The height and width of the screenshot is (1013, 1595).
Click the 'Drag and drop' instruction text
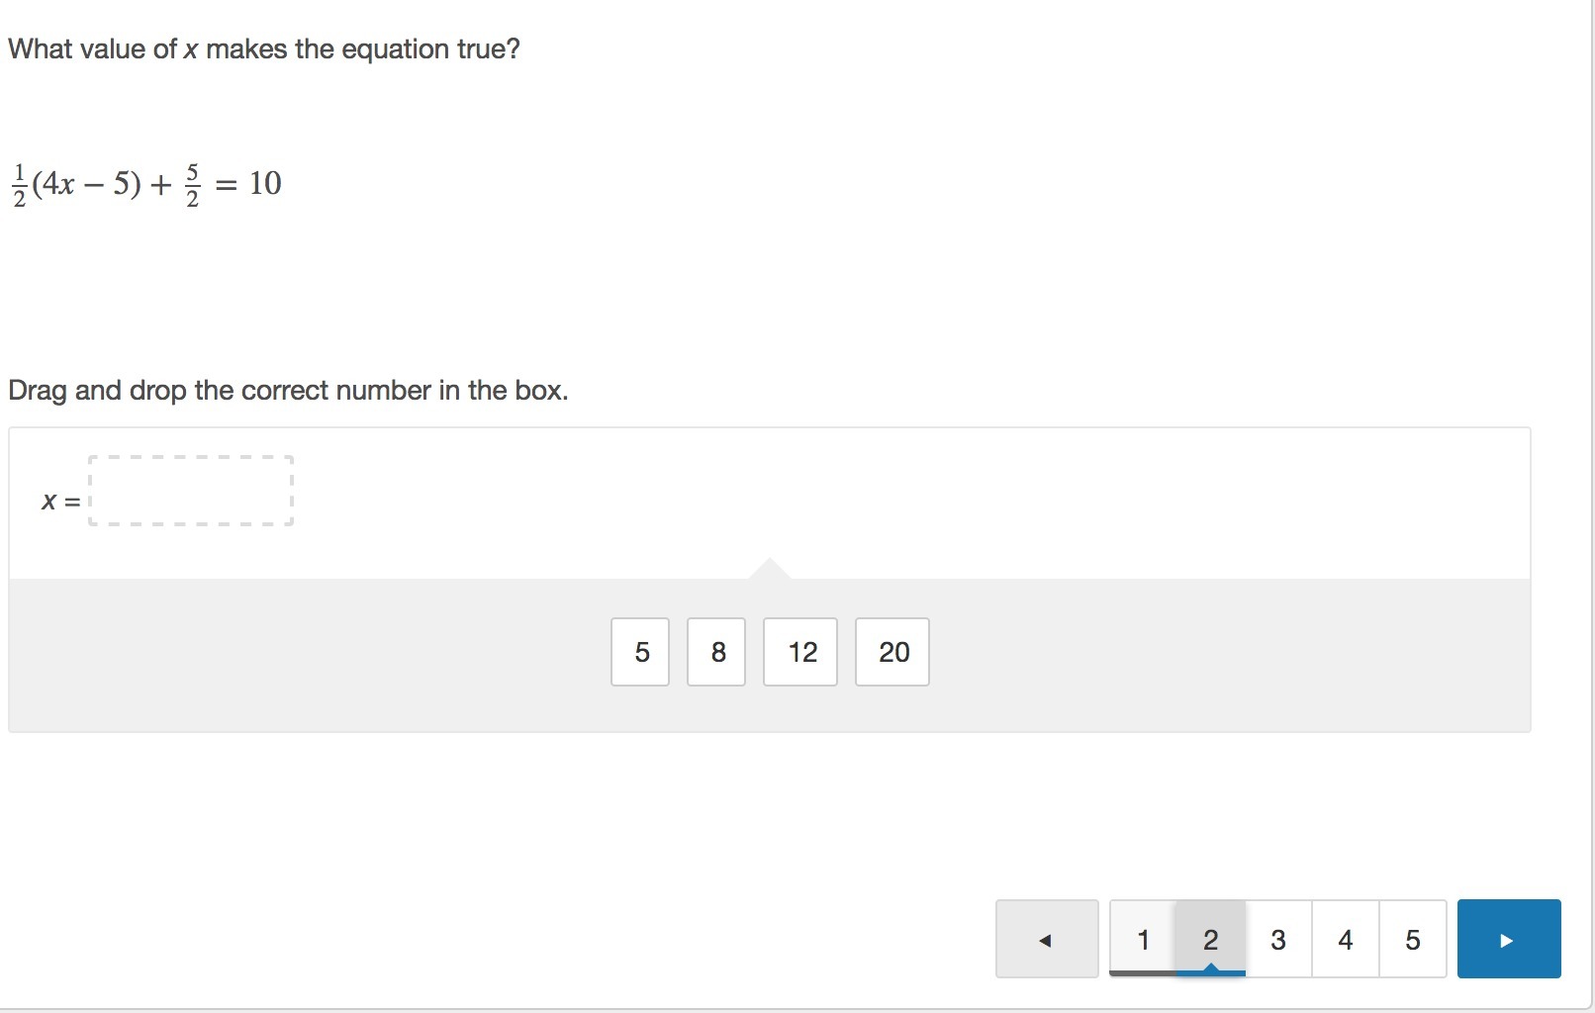288,391
